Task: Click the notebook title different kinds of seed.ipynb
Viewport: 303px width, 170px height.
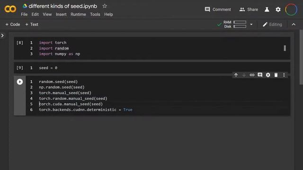Action: (x=63, y=6)
